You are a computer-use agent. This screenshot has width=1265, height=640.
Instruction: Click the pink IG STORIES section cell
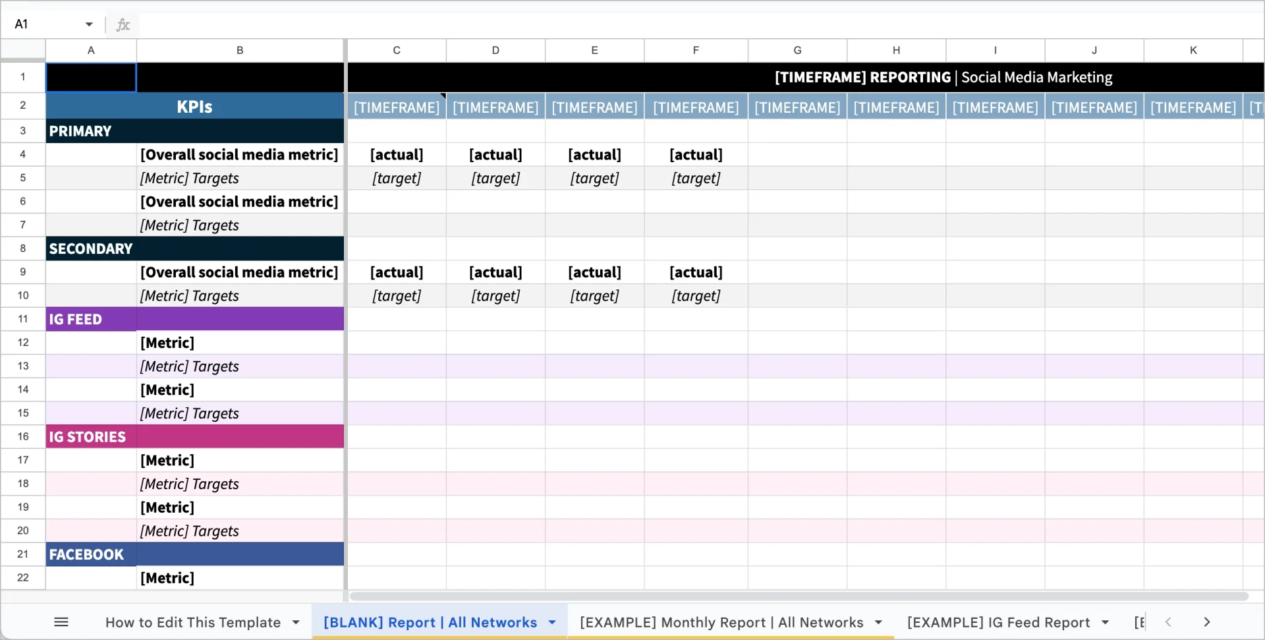(x=91, y=437)
